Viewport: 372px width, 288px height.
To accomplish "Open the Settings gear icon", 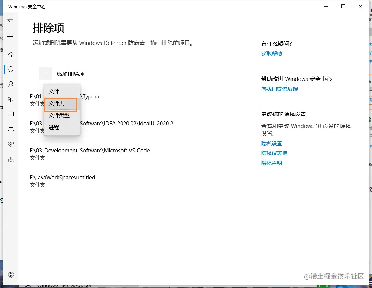I will (x=11, y=275).
